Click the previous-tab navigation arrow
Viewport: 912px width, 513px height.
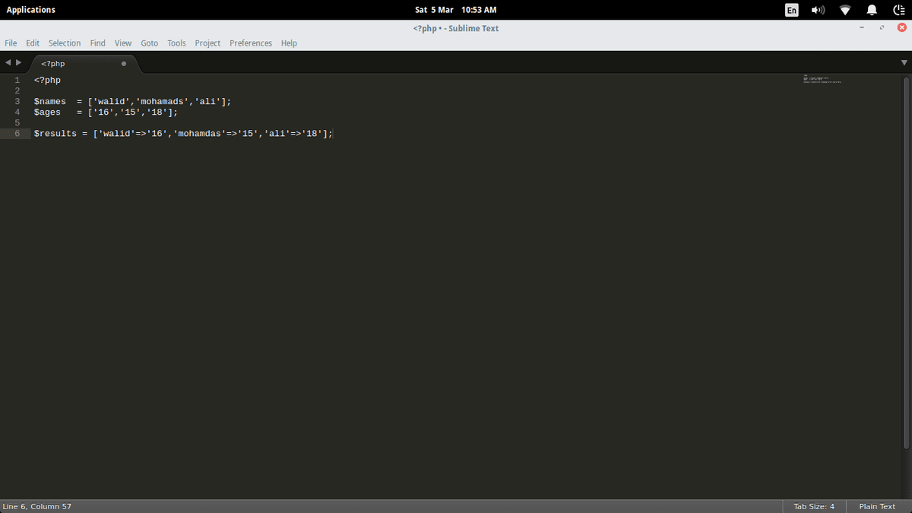pos(8,63)
